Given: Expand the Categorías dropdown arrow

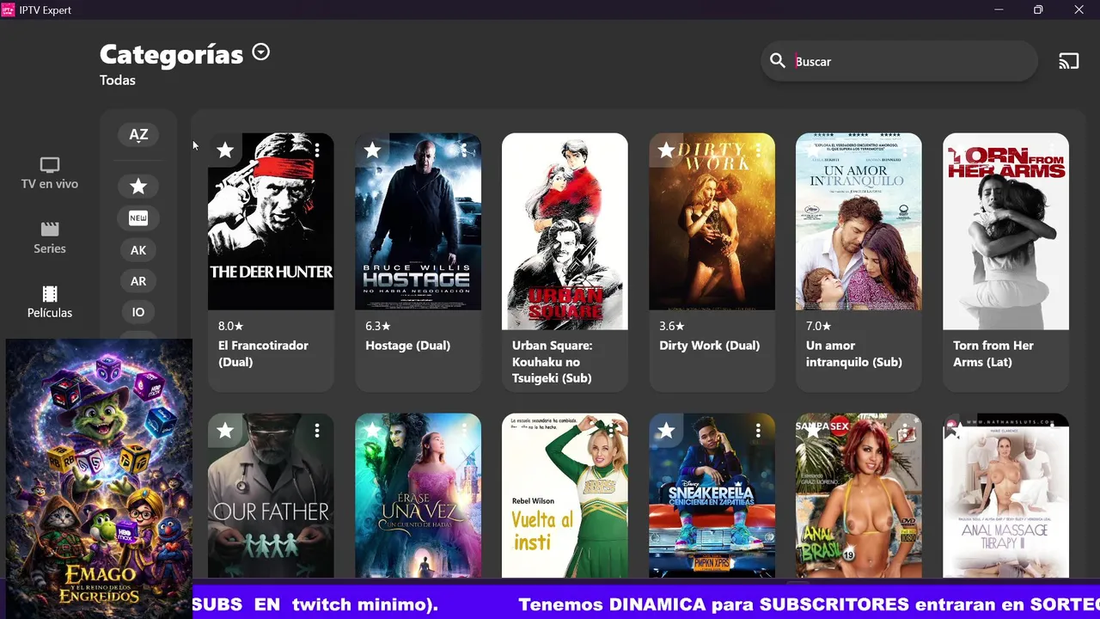Looking at the screenshot, I should [261, 52].
